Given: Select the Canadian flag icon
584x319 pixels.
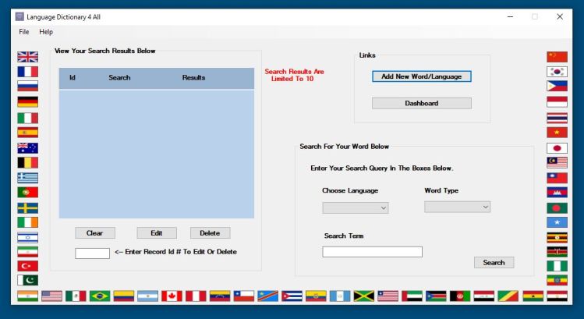Looking at the screenshot, I should click(172, 296).
